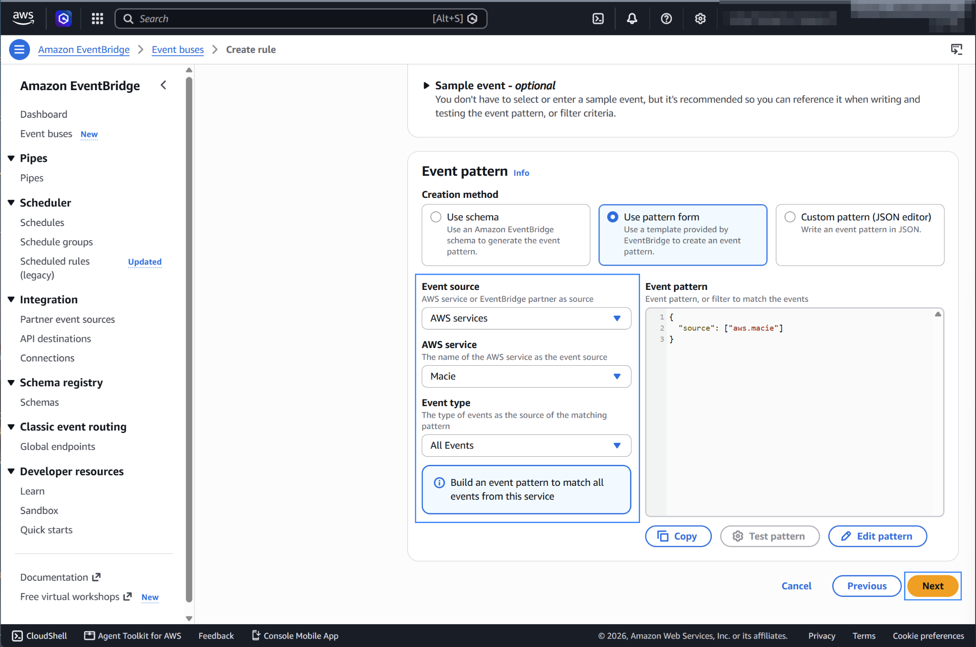Copy the event pattern
Viewport: 976px width, 647px height.
[x=678, y=536]
